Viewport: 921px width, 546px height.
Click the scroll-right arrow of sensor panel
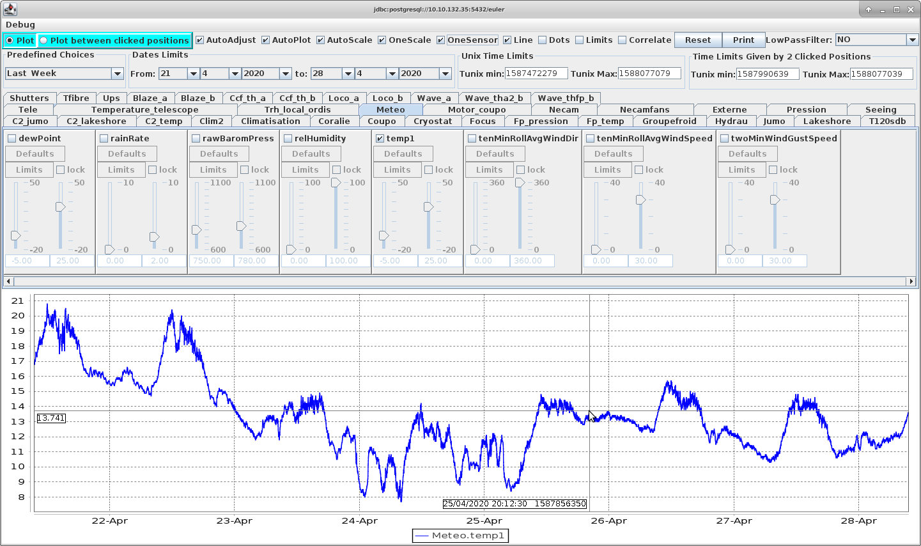(x=911, y=281)
